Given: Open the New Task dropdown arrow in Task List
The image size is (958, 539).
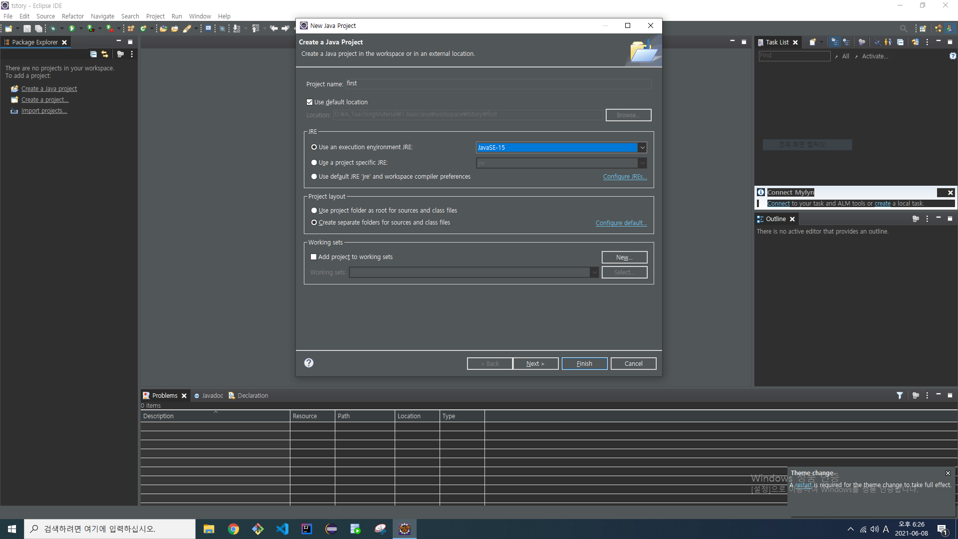Looking at the screenshot, I should 821,42.
